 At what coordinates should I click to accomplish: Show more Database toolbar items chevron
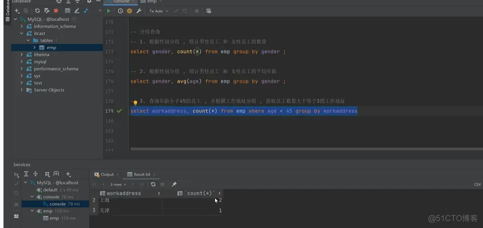tap(100, 11)
